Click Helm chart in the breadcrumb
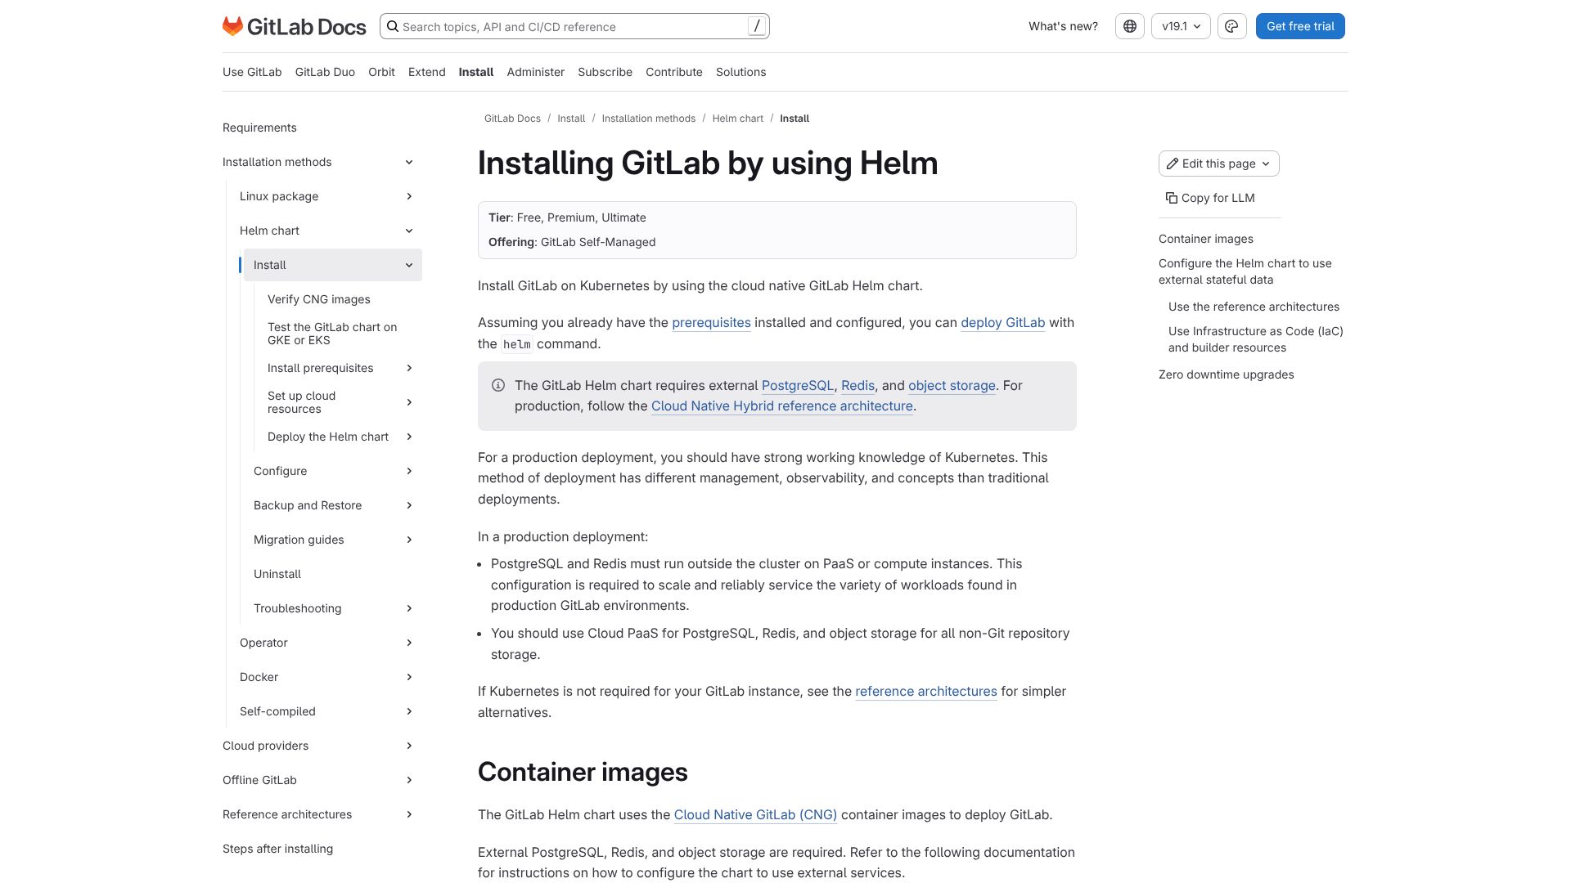 (x=737, y=119)
